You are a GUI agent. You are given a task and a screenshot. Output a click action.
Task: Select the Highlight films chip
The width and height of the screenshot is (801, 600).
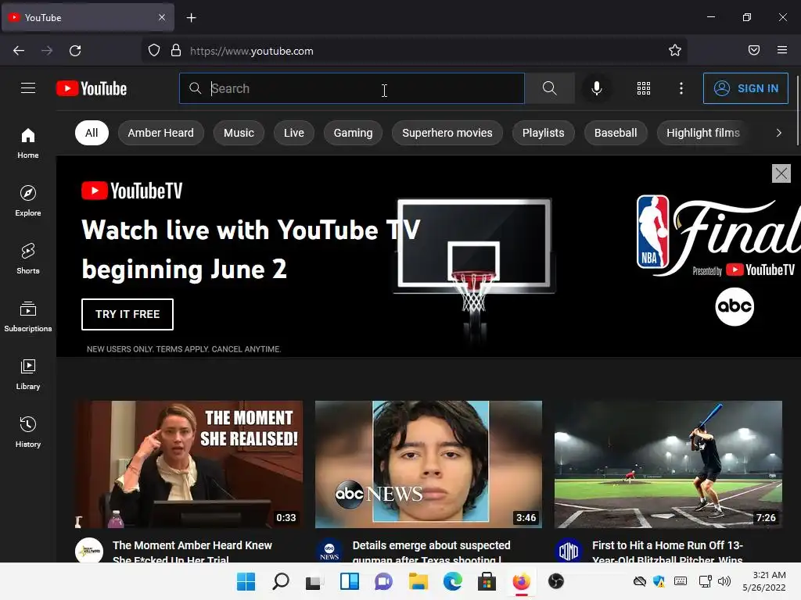703,133
